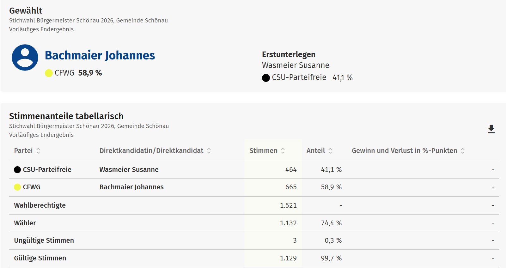The height and width of the screenshot is (268, 506).
Task: Sort by Stimmen column arrows
Action: coord(283,151)
